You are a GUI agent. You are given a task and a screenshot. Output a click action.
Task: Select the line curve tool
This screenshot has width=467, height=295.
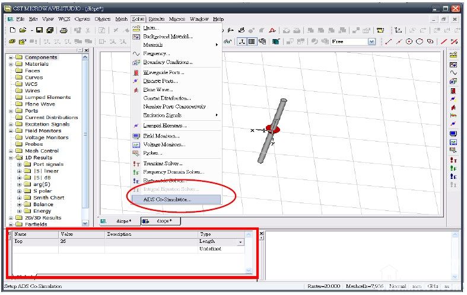(388, 41)
